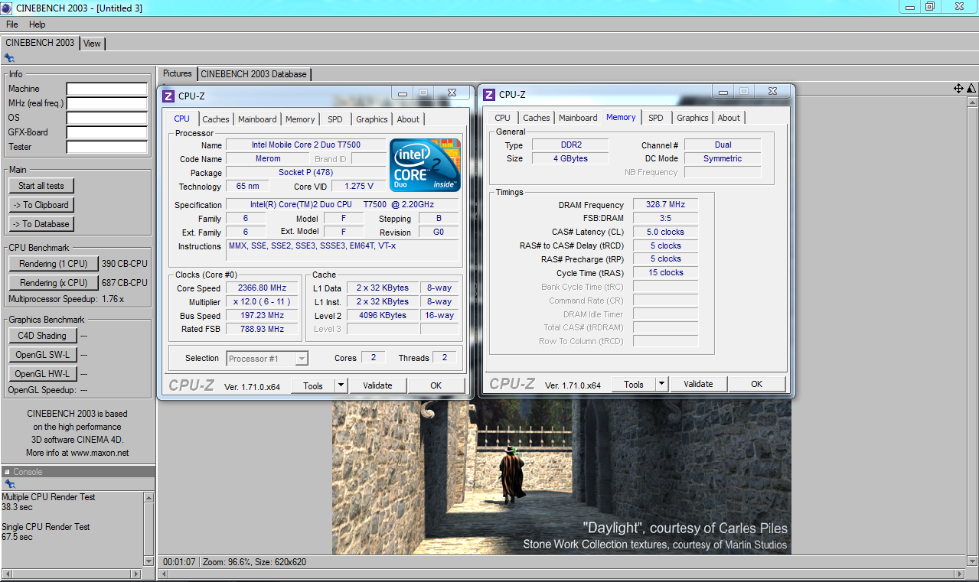Click the '4 GBytes' memory Size value
This screenshot has width=979, height=582.
tap(570, 158)
